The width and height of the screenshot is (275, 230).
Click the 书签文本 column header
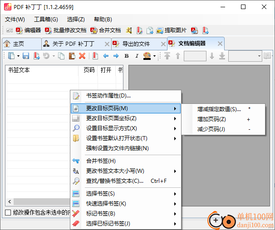pyautogui.click(x=42, y=70)
